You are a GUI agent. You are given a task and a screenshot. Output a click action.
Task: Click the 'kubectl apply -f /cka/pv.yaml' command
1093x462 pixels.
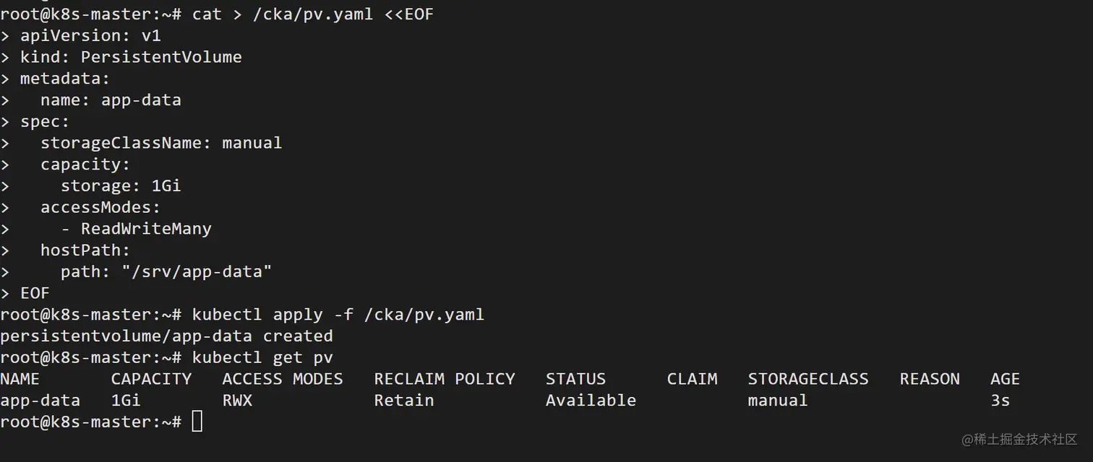pos(338,315)
